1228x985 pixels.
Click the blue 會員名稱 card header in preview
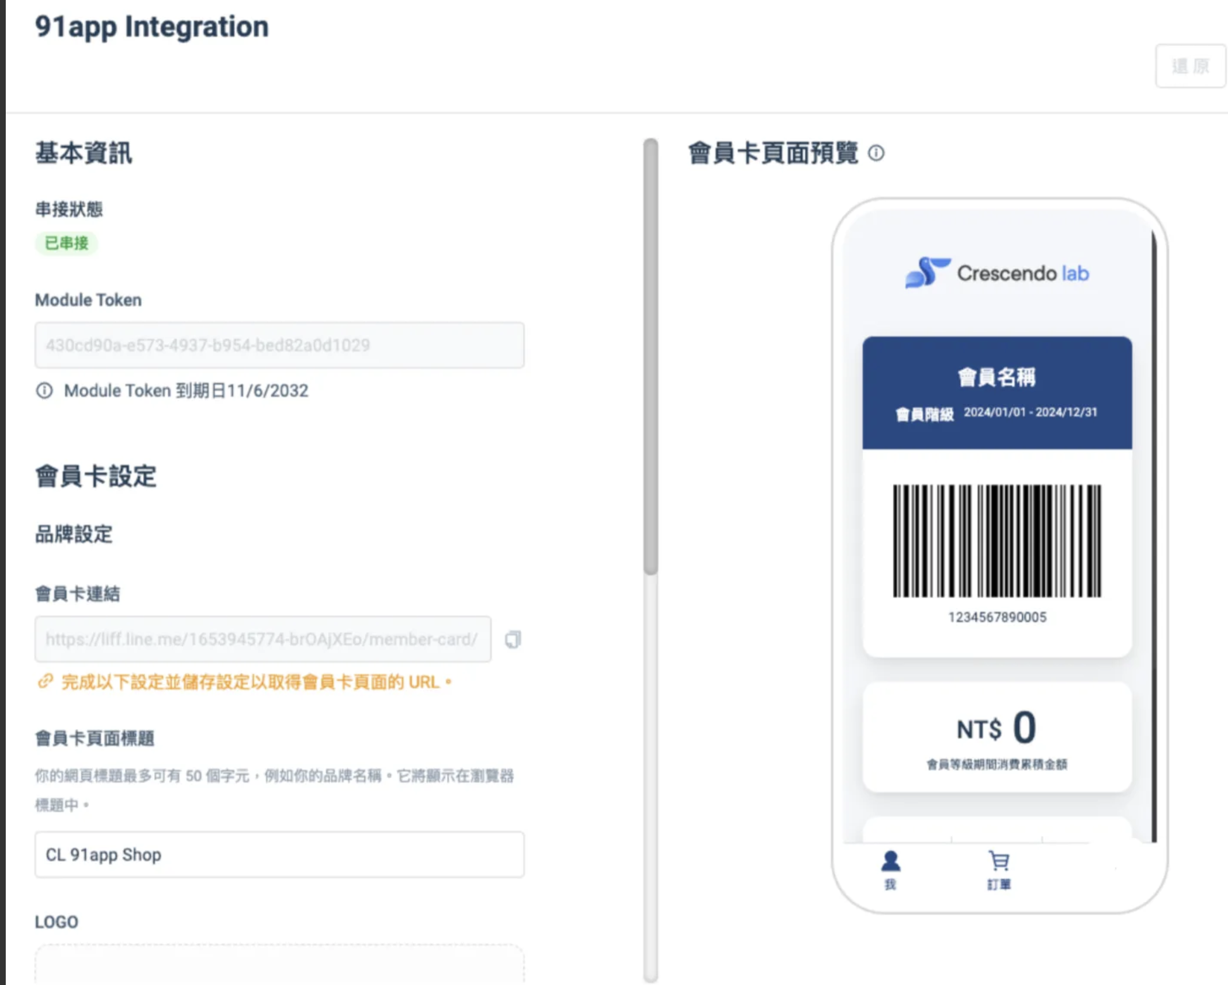tap(997, 393)
